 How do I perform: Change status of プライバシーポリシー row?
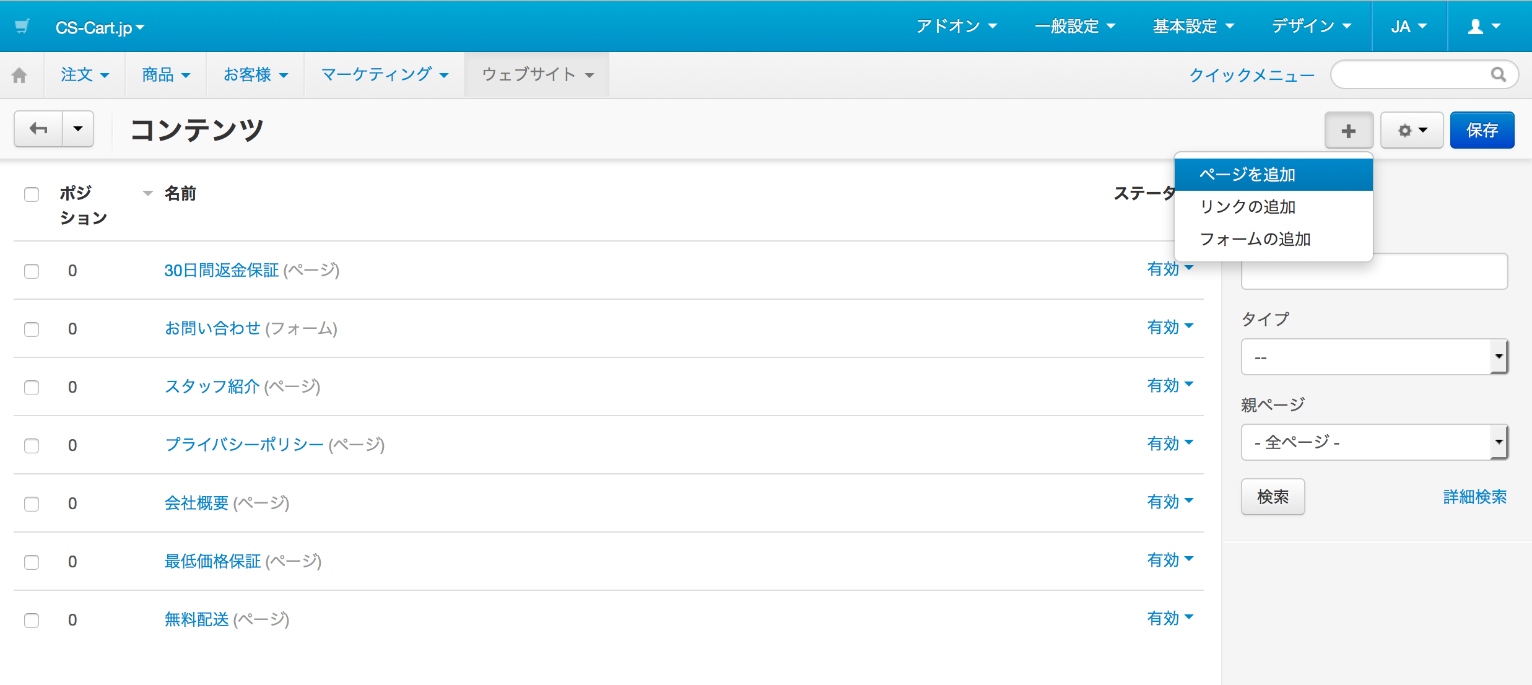1170,443
